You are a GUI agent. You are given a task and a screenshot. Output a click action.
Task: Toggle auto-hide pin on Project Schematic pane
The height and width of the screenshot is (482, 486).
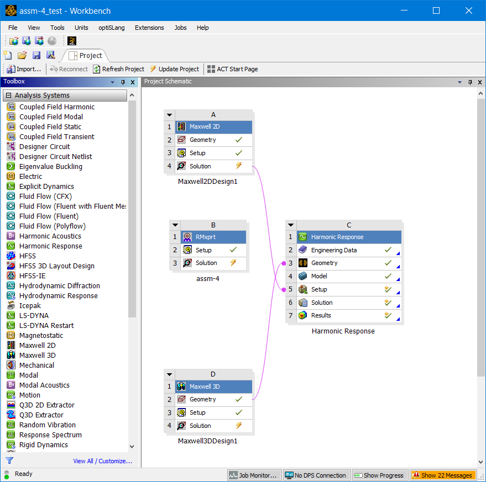click(x=470, y=82)
